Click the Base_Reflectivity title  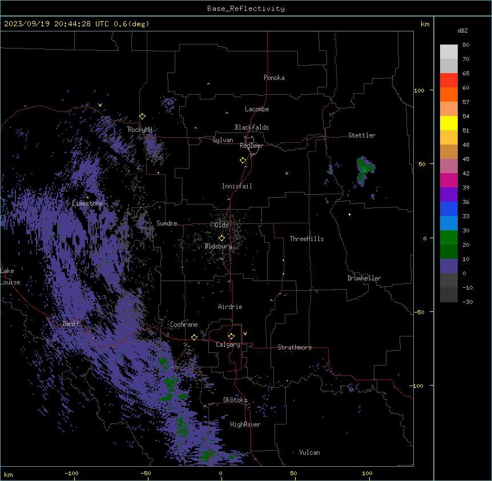click(x=246, y=9)
